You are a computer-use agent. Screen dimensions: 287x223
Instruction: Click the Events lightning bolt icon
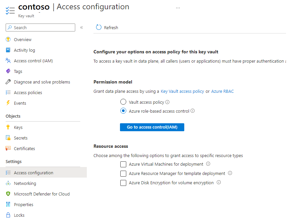[8, 103]
